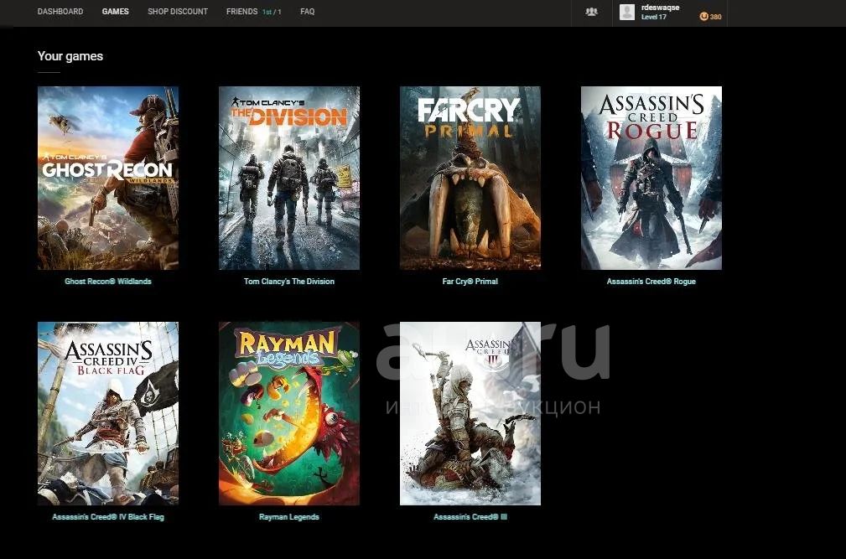The width and height of the screenshot is (846, 559).
Task: Click the rdeswaqse username
Action: (x=660, y=8)
